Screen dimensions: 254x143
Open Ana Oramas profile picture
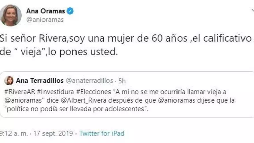coord(11,15)
